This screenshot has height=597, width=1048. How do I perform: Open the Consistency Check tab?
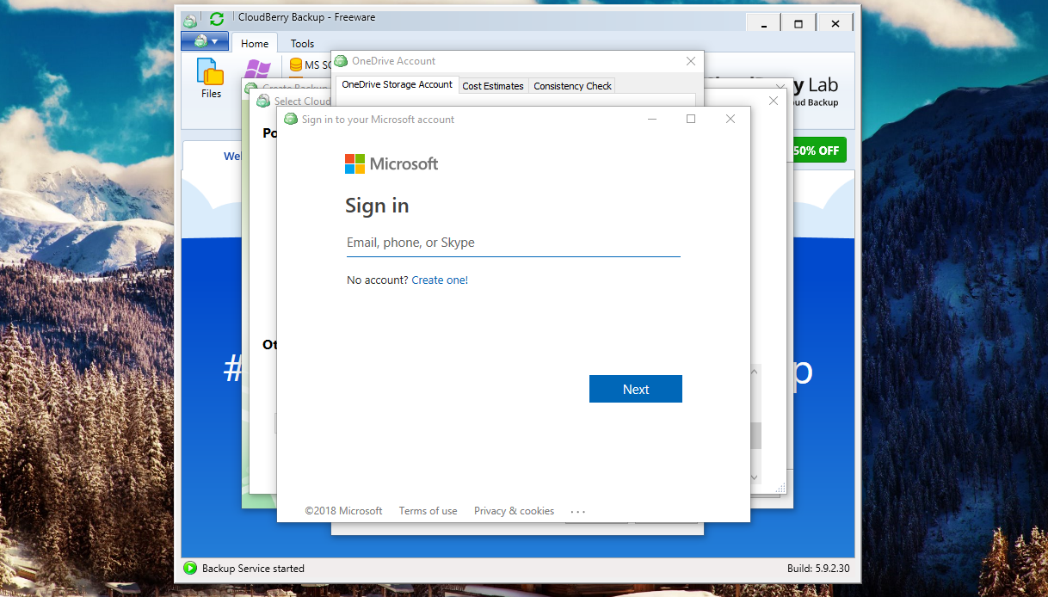[x=572, y=86]
